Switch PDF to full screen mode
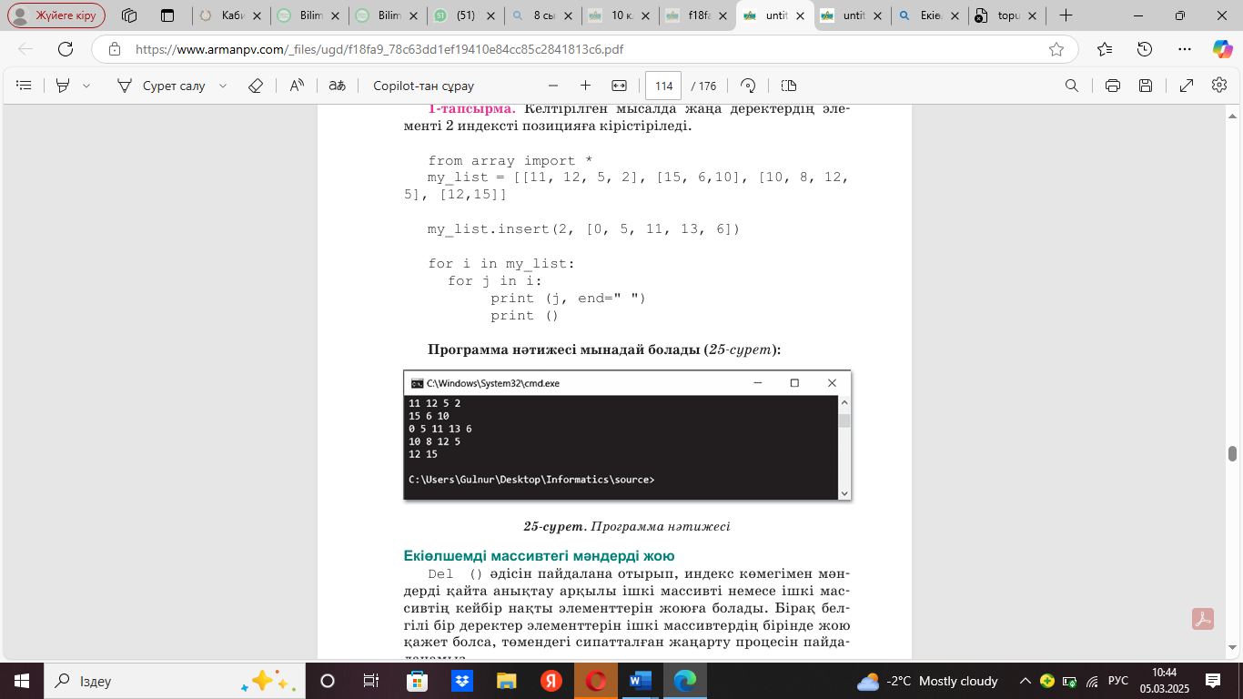Screen dimensions: 1243x699 coord(1187,86)
